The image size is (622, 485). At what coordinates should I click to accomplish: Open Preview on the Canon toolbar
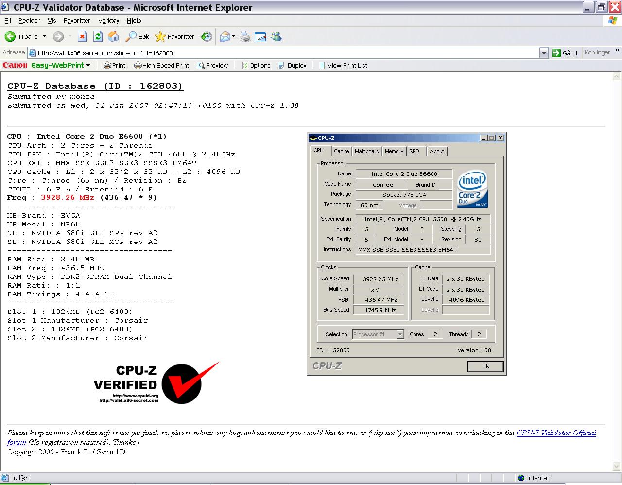pos(212,65)
